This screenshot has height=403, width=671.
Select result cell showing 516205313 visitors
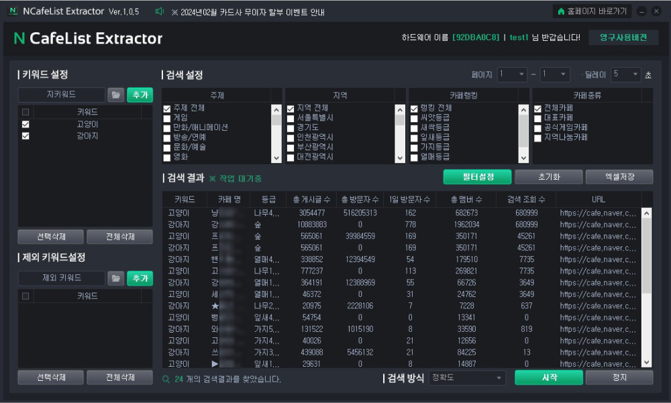tap(360, 213)
